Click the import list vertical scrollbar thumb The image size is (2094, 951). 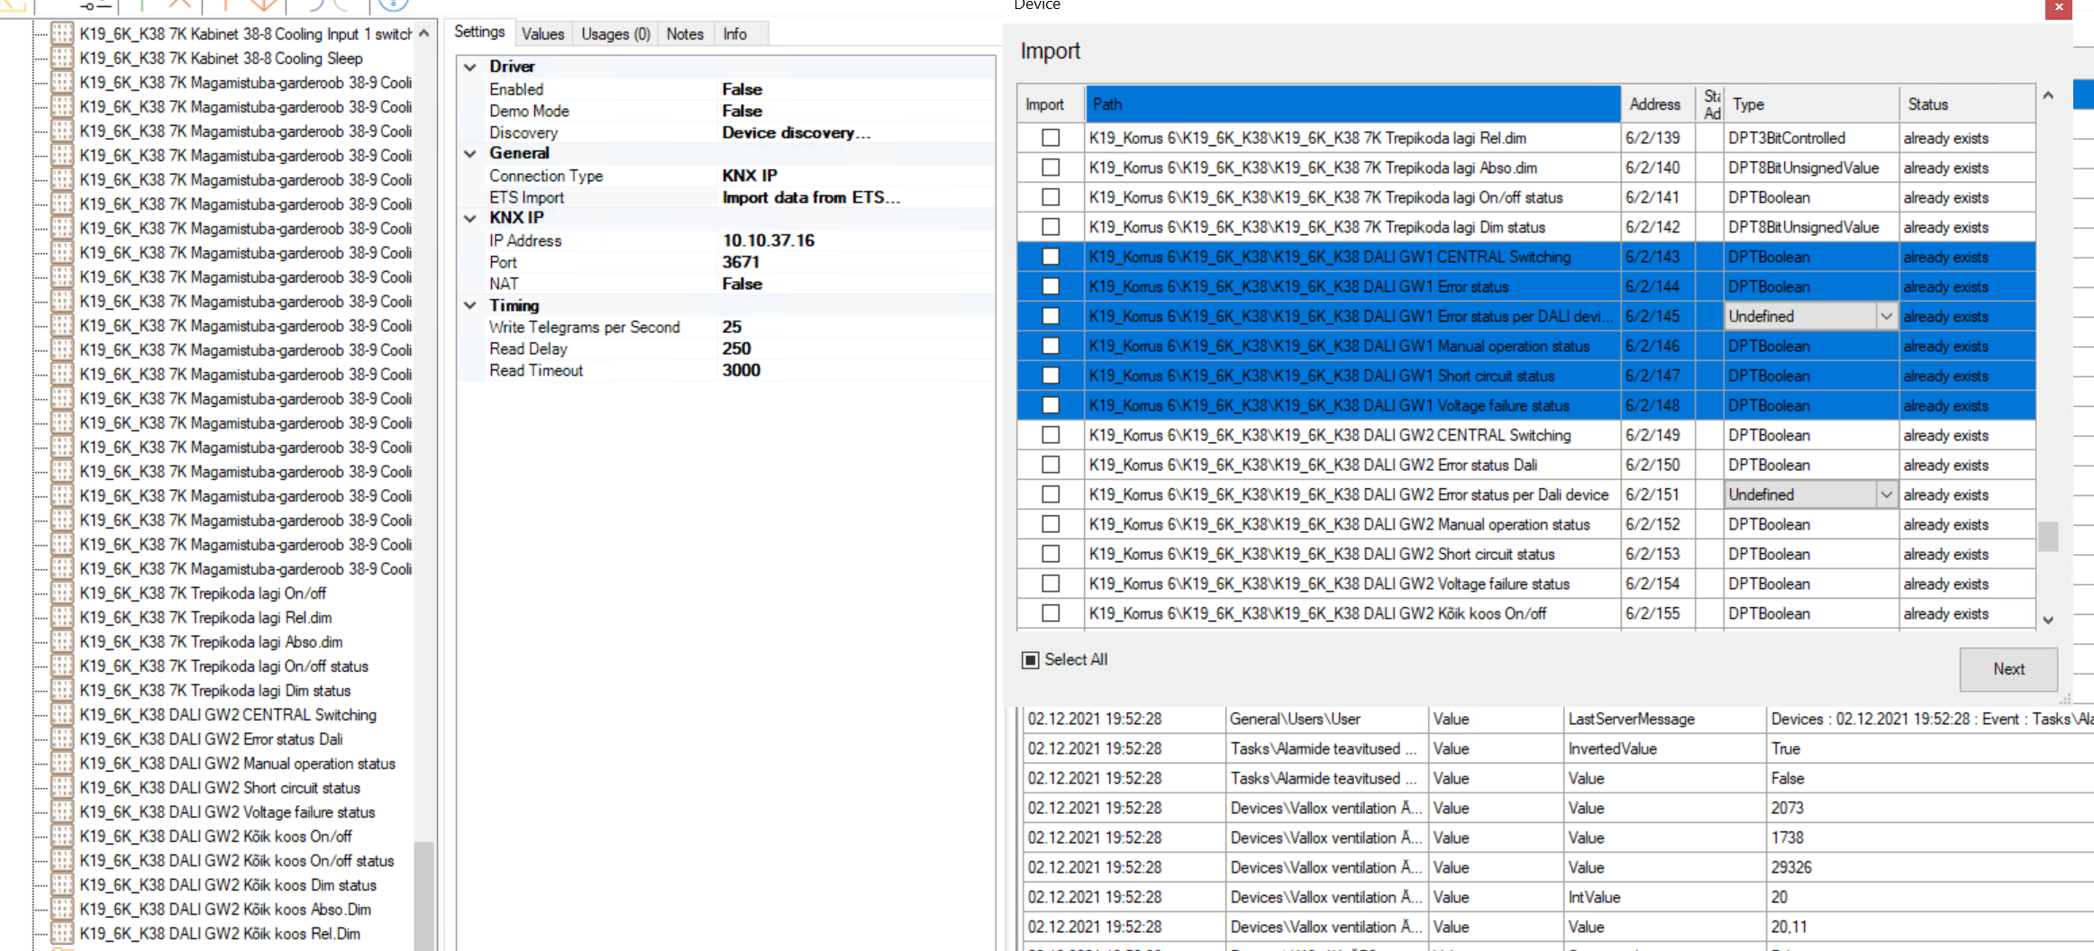2048,536
